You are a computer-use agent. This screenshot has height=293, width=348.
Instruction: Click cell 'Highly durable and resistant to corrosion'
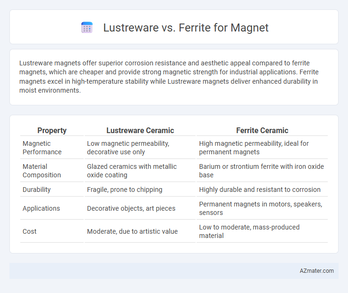point(260,190)
